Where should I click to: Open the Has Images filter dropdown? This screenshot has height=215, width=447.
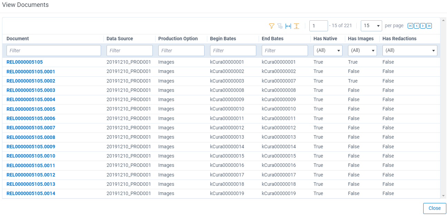[x=362, y=51]
